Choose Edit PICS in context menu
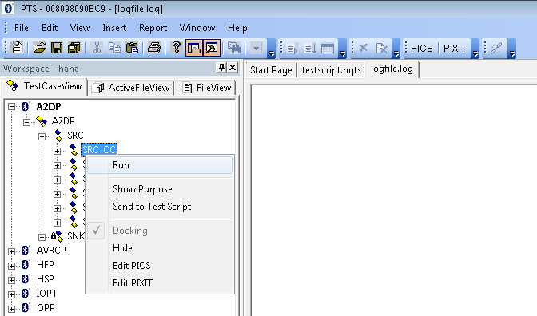Screen dimensions: 537x316 160,266
